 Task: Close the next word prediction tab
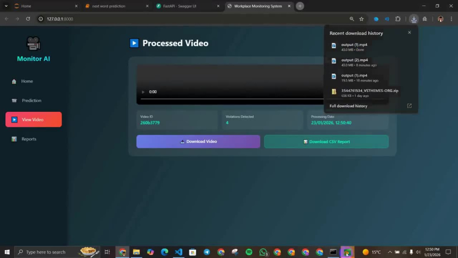(147, 6)
